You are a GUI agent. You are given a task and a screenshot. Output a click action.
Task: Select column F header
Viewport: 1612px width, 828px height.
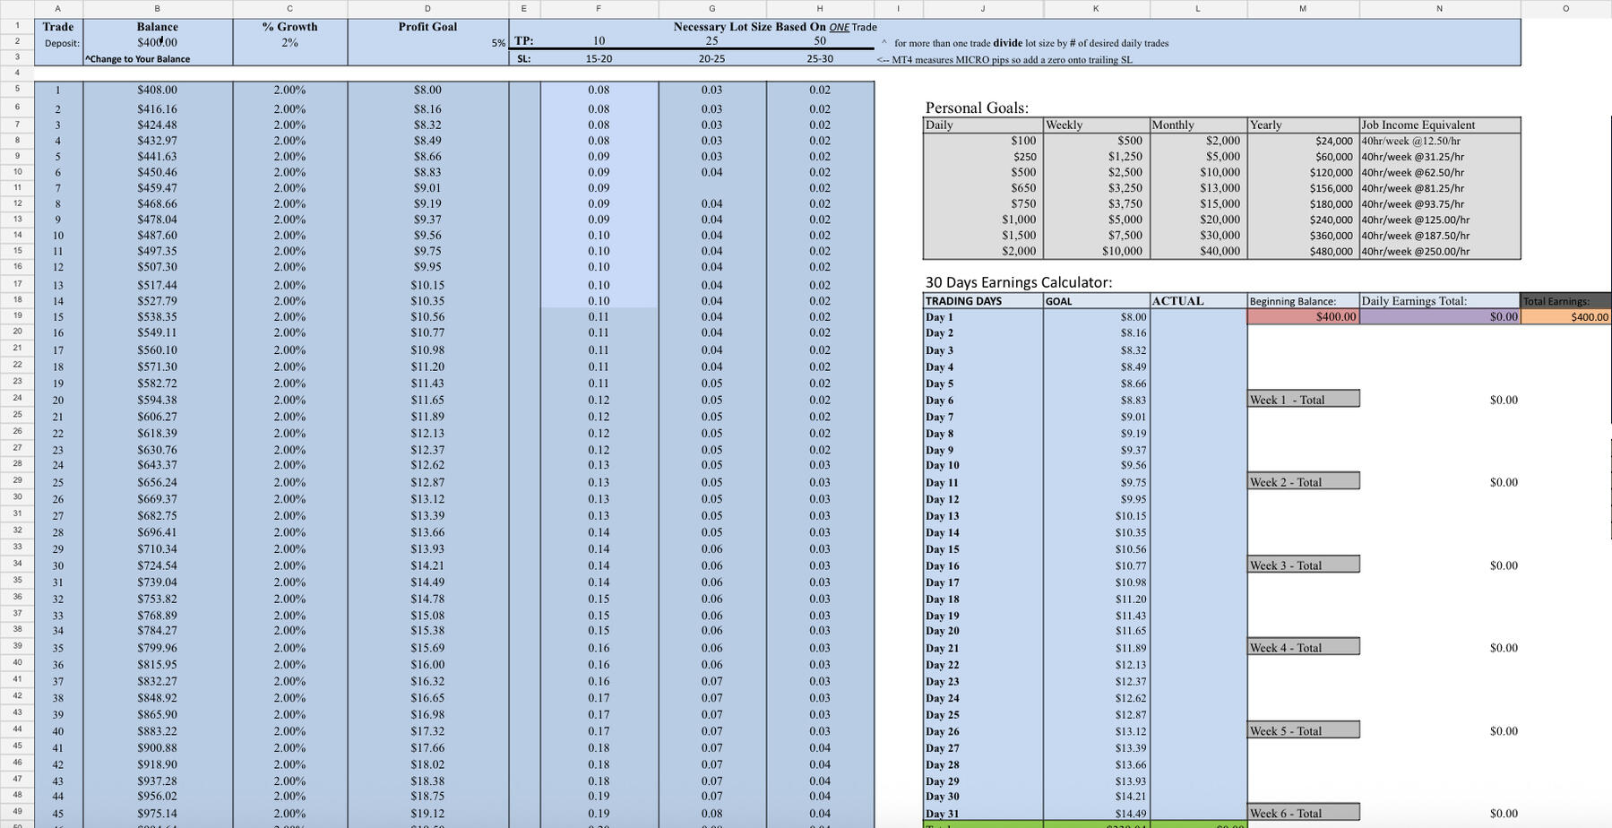[x=599, y=9]
